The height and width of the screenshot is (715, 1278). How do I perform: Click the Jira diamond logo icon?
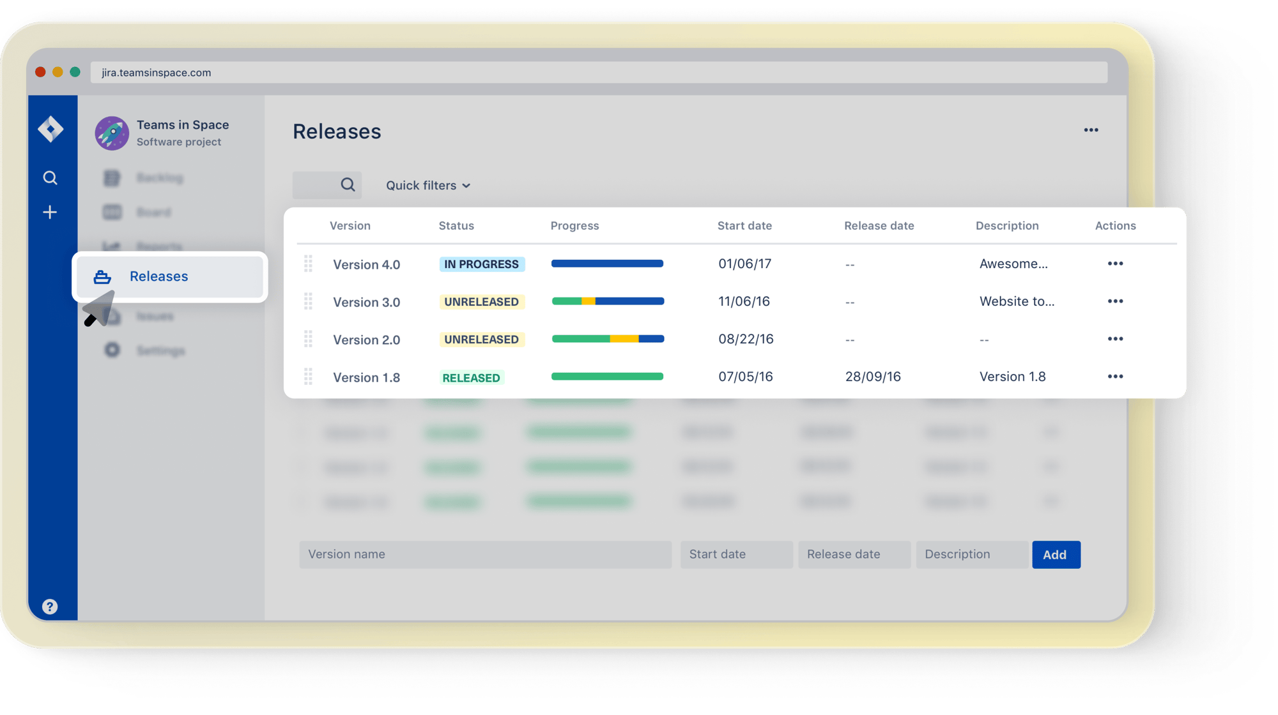pos(50,129)
